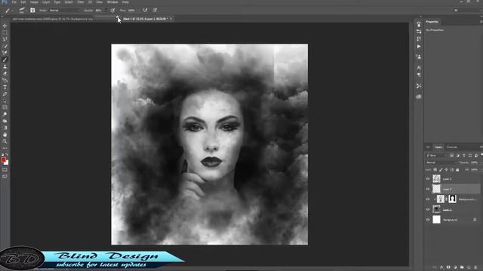Hide the topmost layer via eye icon
Screen dimensions: 483x271
pos(428,179)
